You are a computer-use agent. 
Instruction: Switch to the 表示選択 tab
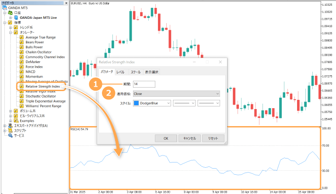pyautogui.click(x=151, y=71)
